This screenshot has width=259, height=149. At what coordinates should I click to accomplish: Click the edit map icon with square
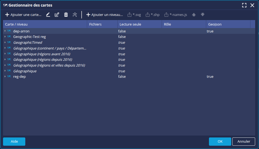[x=57, y=15]
